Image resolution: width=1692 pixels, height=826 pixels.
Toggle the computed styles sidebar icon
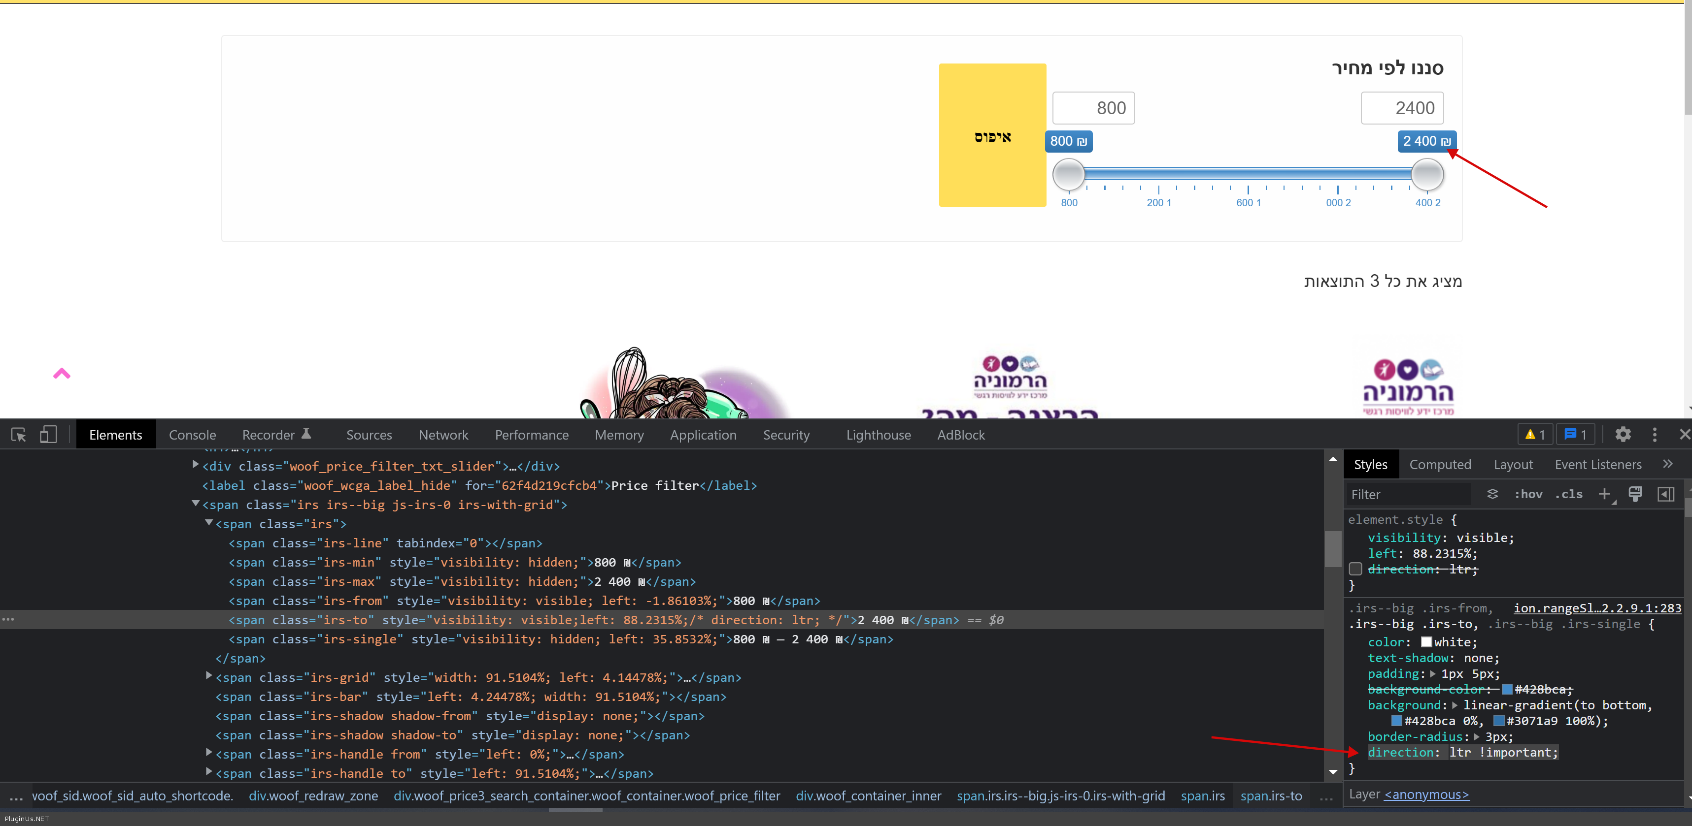pos(1666,494)
